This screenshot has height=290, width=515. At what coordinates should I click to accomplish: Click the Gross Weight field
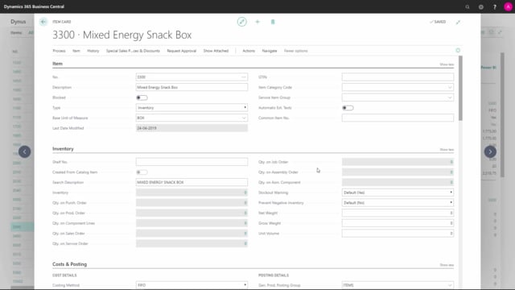tap(398, 223)
